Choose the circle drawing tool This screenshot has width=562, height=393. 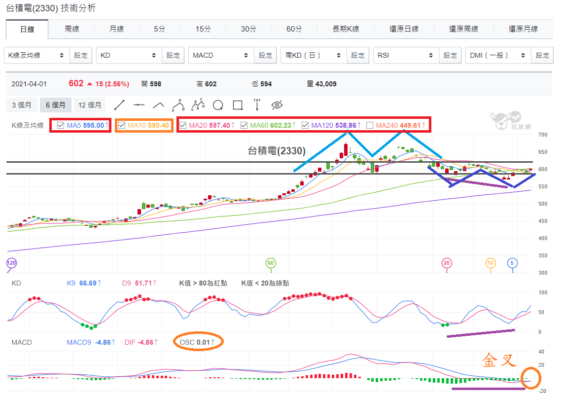coord(218,105)
